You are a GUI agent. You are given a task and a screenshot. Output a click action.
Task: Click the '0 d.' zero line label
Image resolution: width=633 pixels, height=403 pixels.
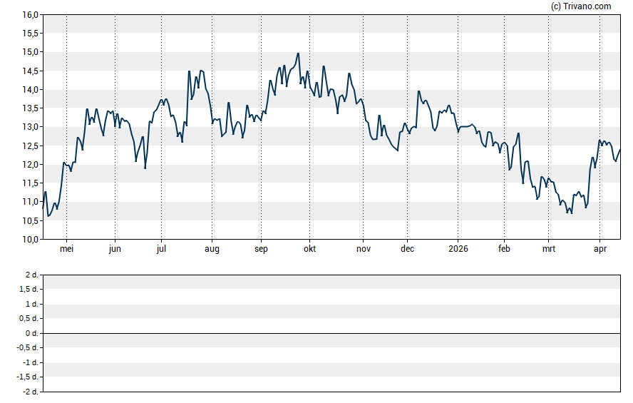31,334
